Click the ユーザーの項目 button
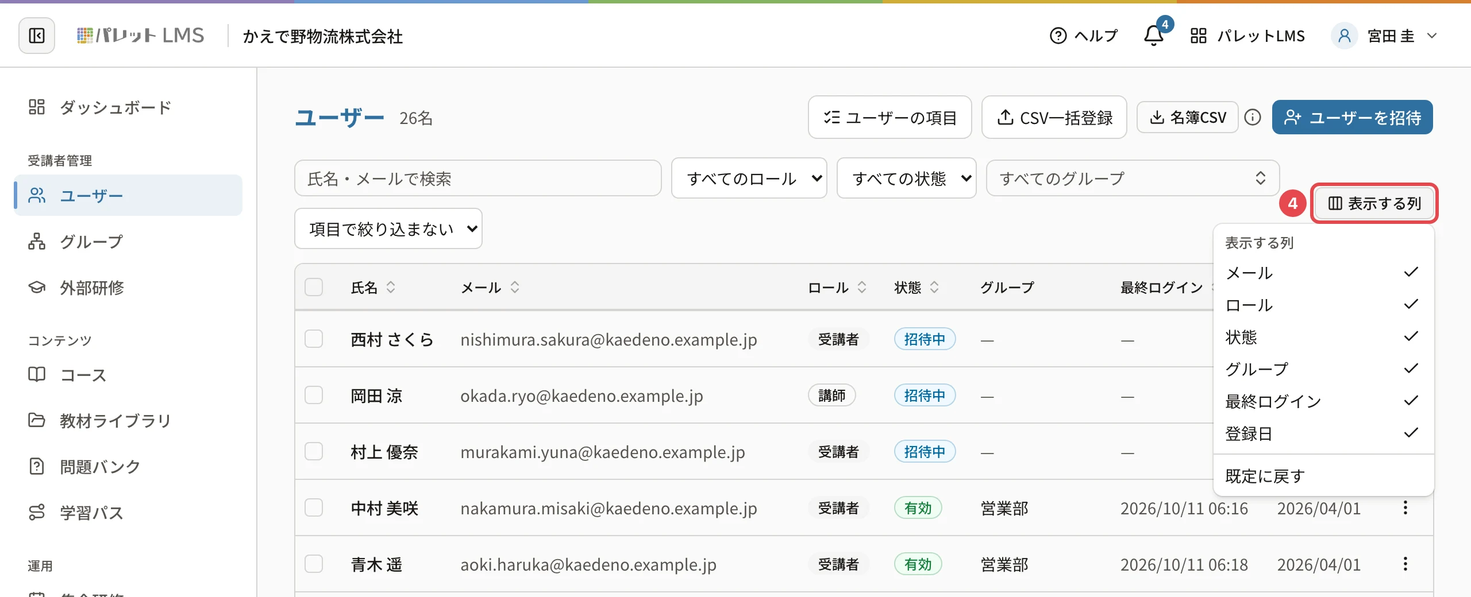This screenshot has width=1471, height=597. 889,117
